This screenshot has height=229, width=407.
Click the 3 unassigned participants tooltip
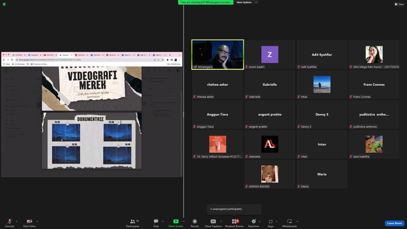pyautogui.click(x=234, y=209)
